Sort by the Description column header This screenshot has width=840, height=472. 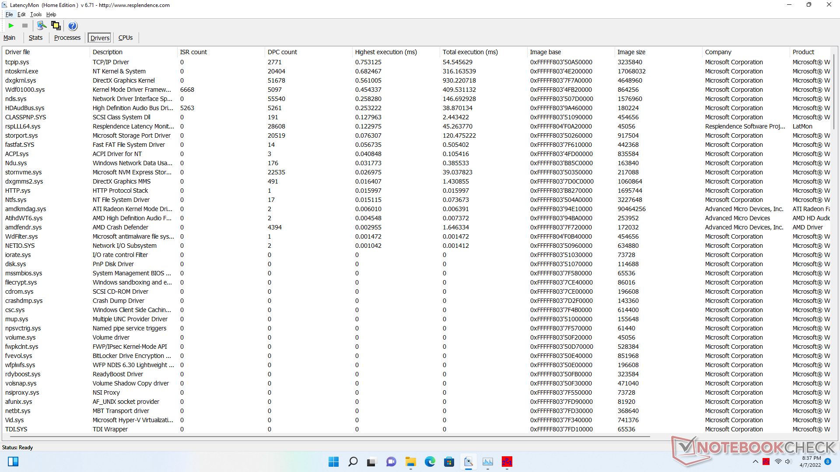(x=133, y=52)
